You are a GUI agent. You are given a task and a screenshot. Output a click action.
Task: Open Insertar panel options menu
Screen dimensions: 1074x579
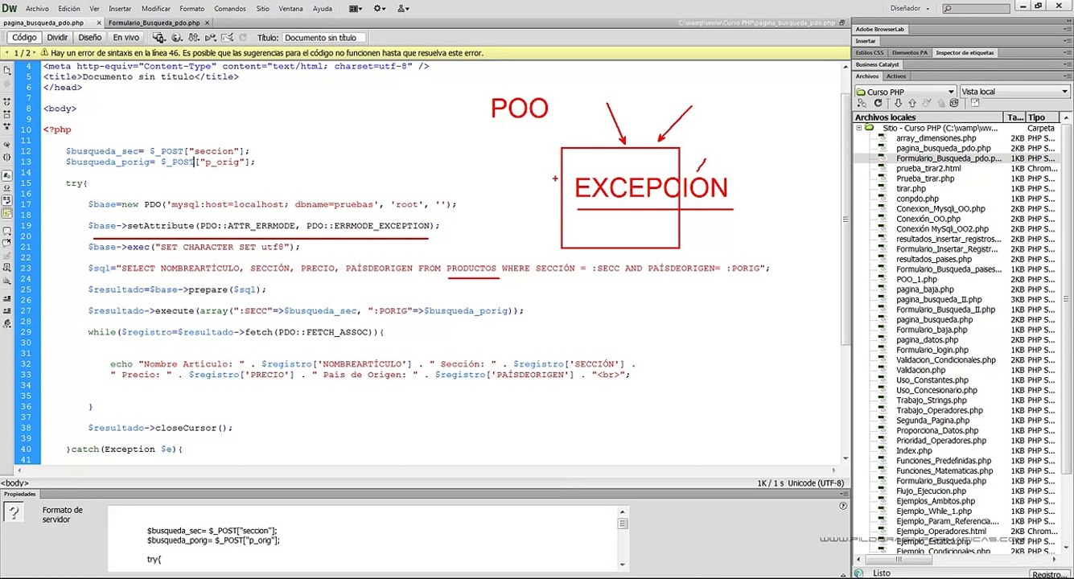[1067, 40]
